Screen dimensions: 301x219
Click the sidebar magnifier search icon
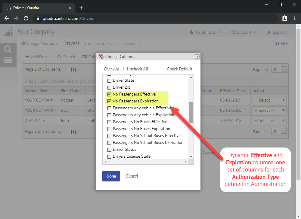click(x=8, y=49)
